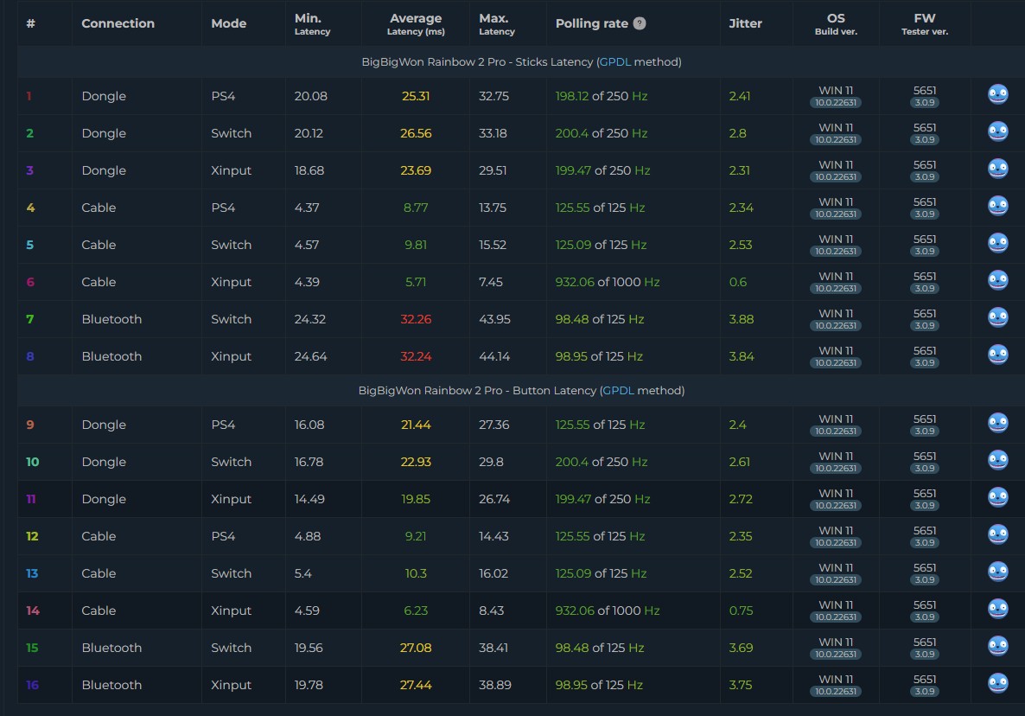Screen dimensions: 1025x716
Task: Click row number 16
Action: point(32,685)
